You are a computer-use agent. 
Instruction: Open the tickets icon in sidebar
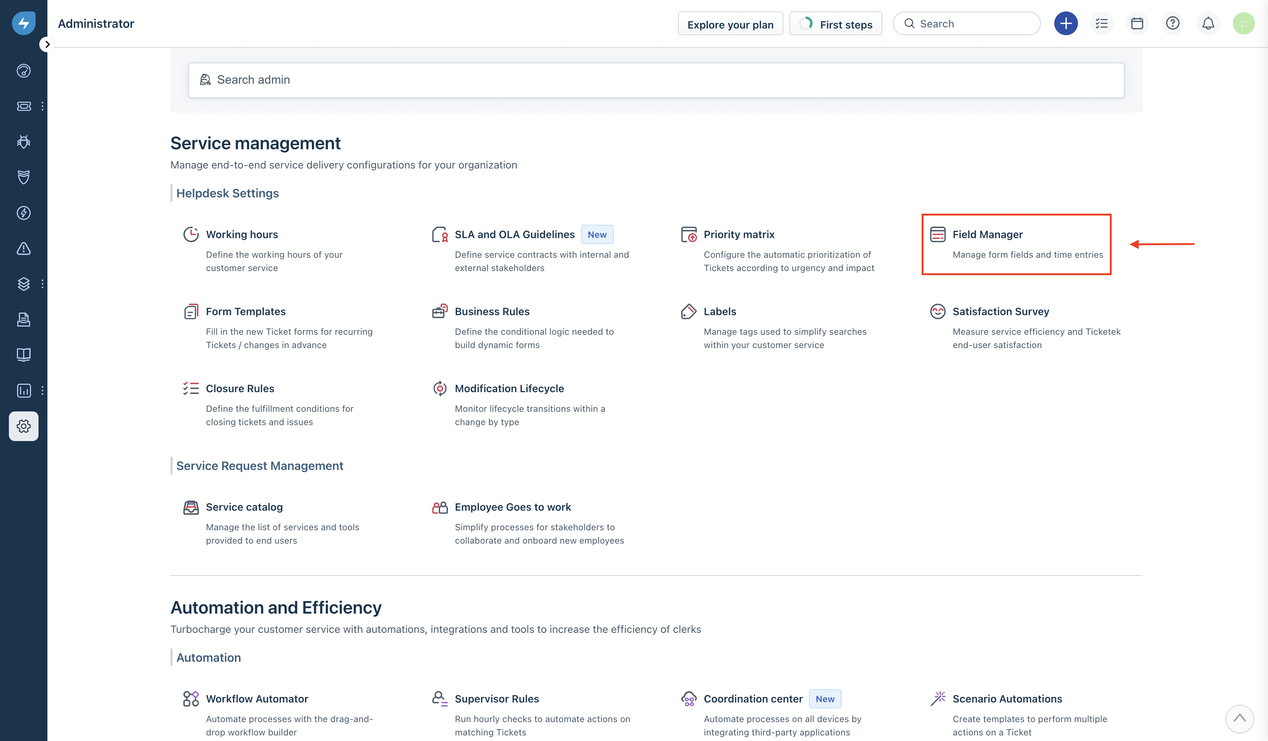pyautogui.click(x=24, y=106)
